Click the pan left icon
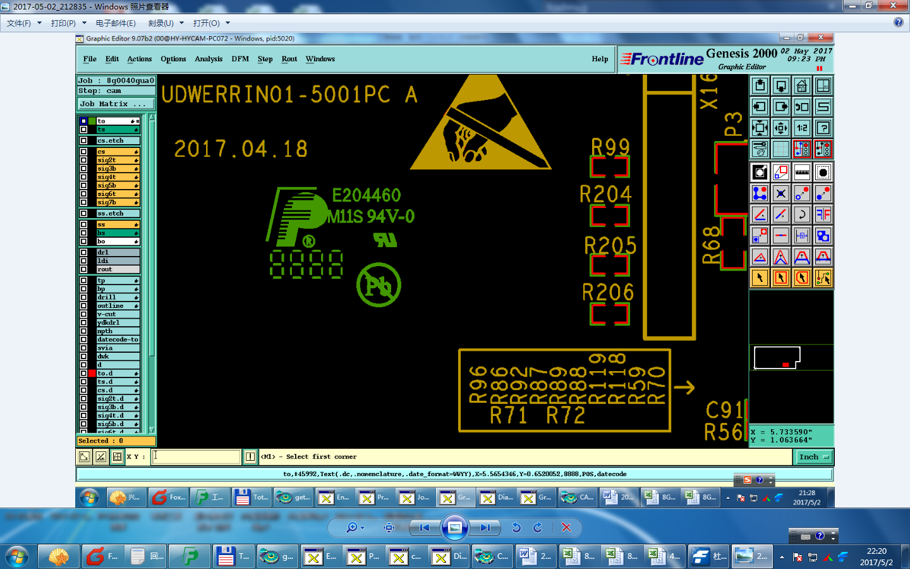910x569 pixels. [760, 107]
